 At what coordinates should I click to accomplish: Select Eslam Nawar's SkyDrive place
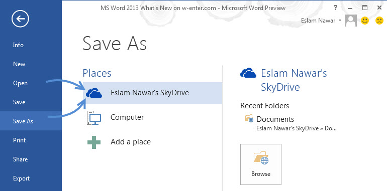(152, 93)
